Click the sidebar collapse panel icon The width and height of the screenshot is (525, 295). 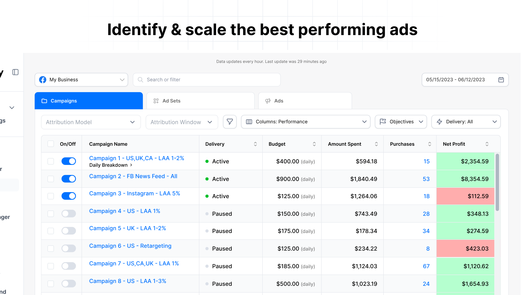click(15, 72)
